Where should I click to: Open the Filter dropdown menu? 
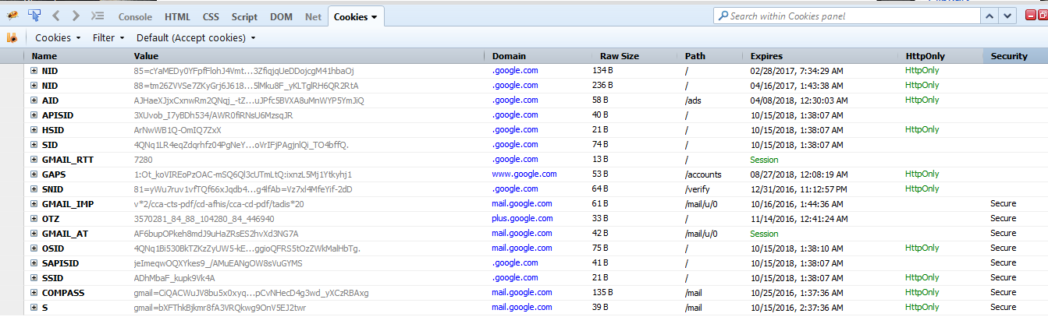tap(108, 37)
